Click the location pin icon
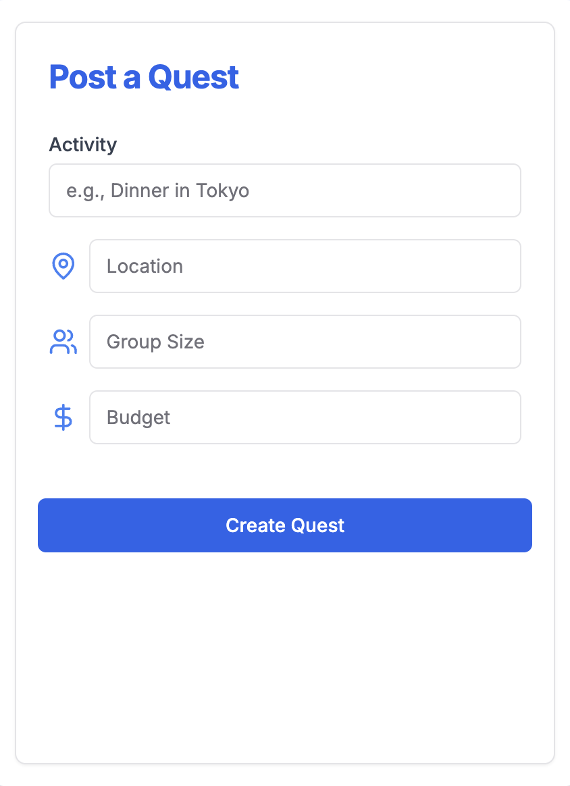Viewport: 570px width, 786px height. (x=63, y=266)
